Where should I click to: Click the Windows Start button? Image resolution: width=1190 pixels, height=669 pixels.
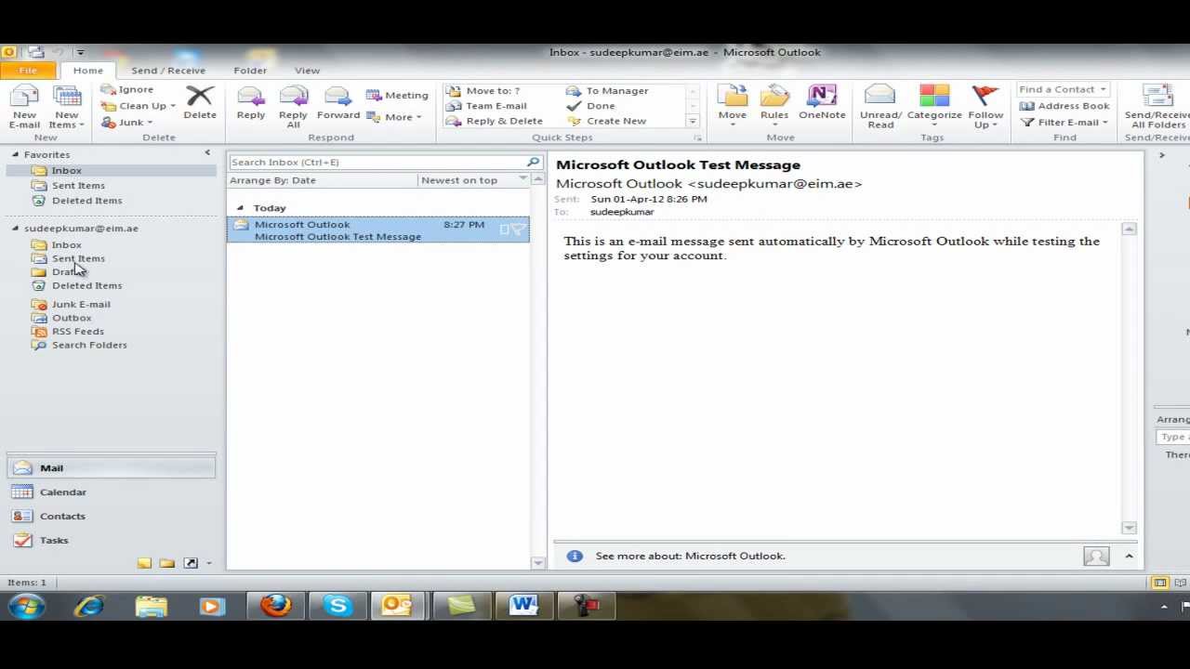coord(26,607)
